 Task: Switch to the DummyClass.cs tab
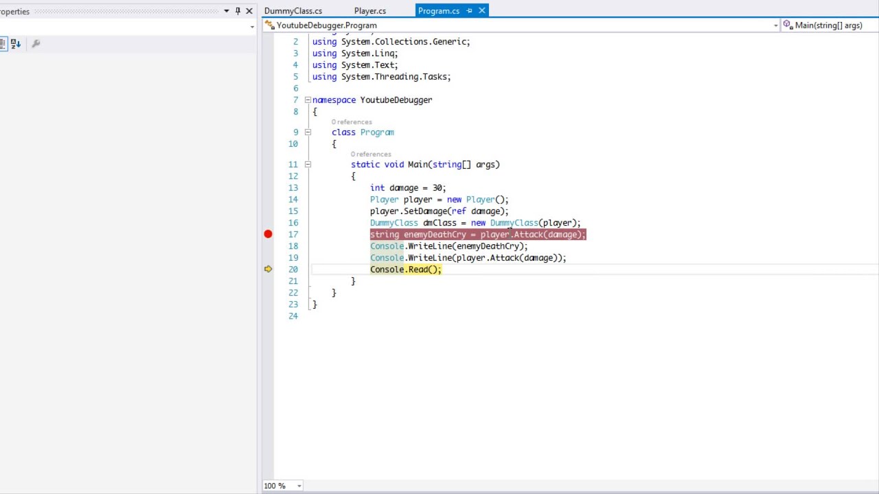[x=293, y=11]
